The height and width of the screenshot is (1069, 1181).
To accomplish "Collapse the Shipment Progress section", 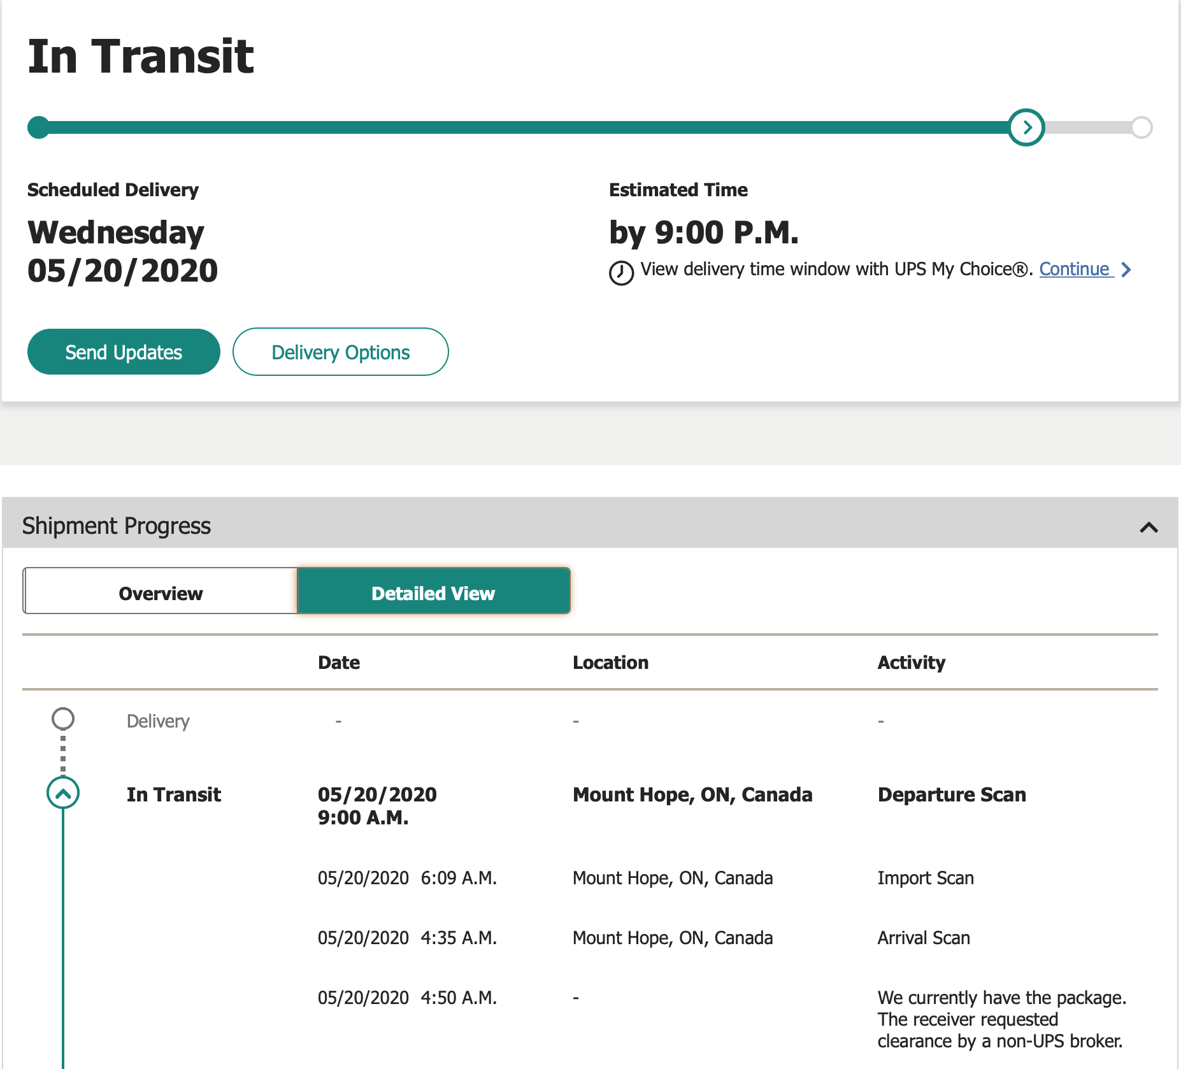I will (x=1149, y=527).
